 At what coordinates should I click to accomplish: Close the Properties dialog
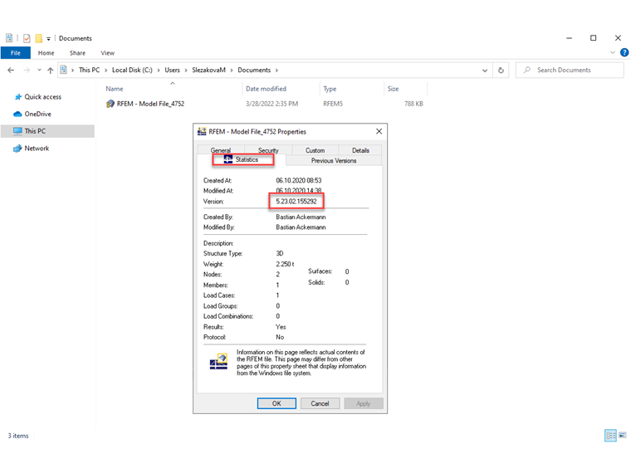(x=379, y=131)
